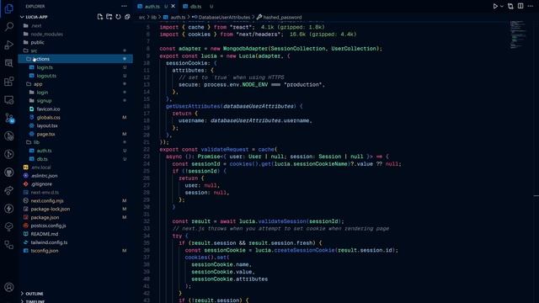Collapse the actions folder
539x303 pixels.
tap(76, 59)
